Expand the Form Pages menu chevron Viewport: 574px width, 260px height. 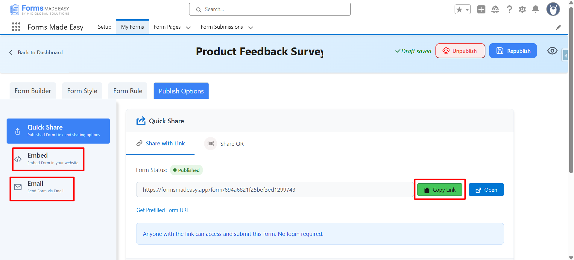[188, 27]
